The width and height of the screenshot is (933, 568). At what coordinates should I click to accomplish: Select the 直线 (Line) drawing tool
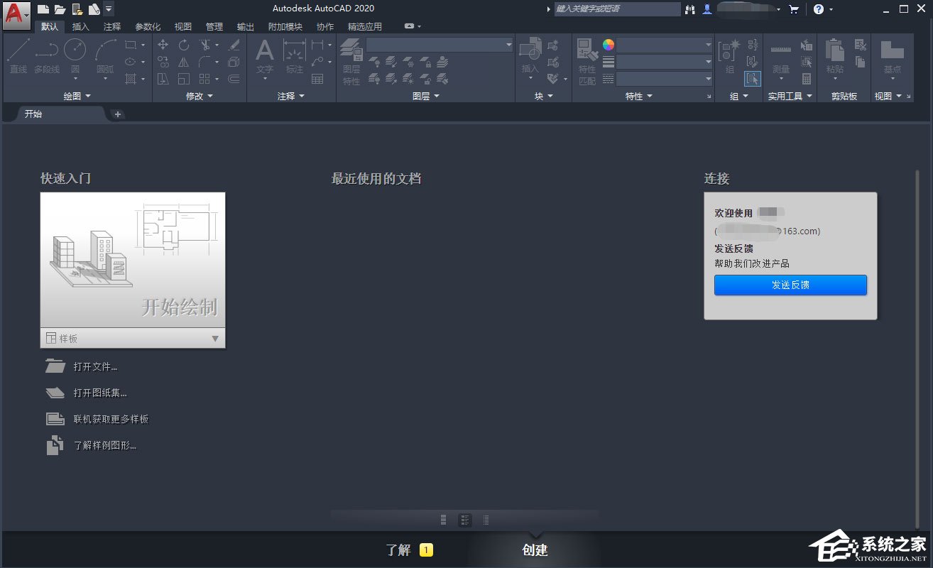click(x=18, y=55)
